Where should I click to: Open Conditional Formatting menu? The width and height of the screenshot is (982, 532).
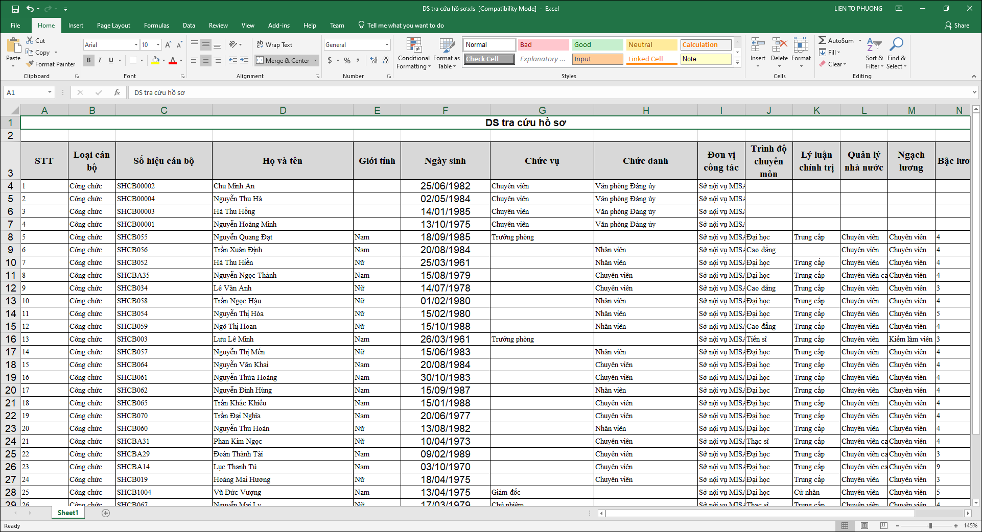(413, 54)
